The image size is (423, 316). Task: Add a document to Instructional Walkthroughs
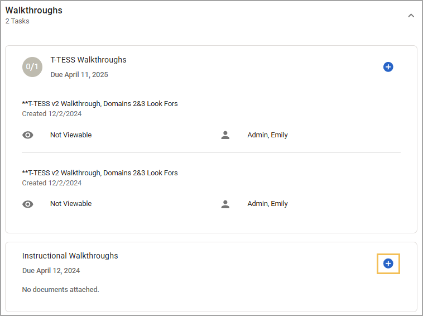[x=388, y=264]
